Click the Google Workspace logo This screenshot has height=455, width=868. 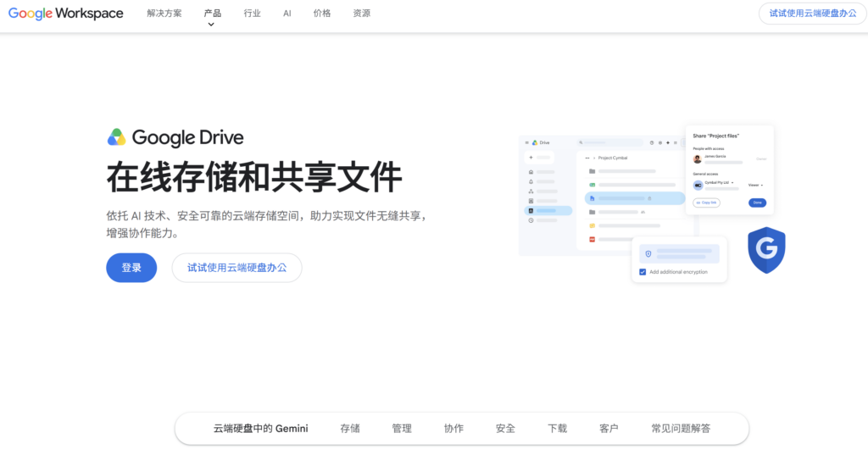tap(66, 14)
